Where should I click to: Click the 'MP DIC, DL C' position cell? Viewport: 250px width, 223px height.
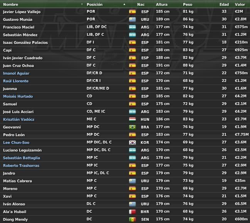pos(99,142)
